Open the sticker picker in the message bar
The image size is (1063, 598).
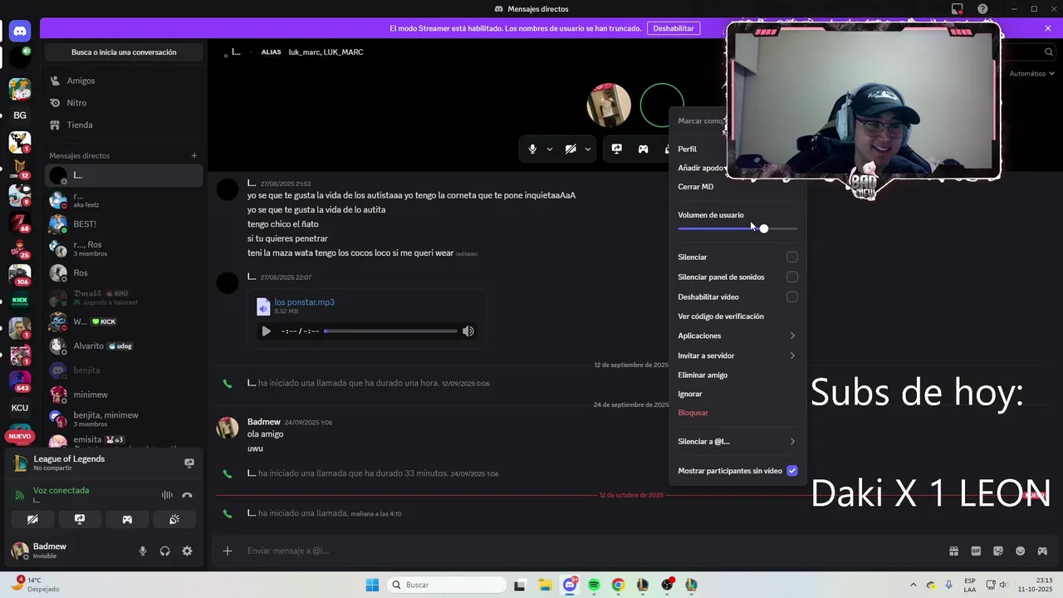click(x=998, y=551)
